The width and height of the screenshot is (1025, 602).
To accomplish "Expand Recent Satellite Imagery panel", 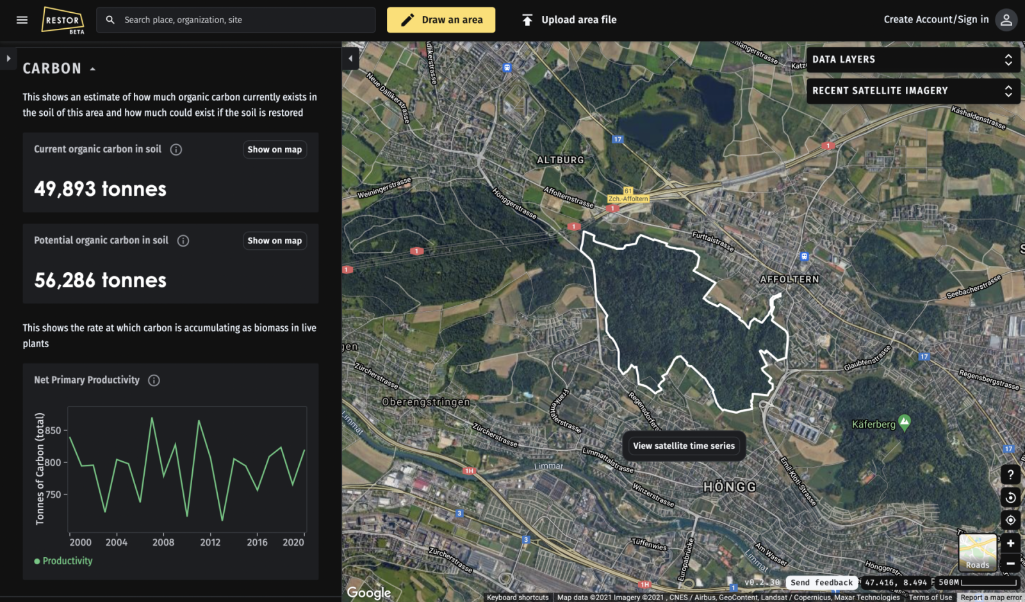I will point(913,91).
